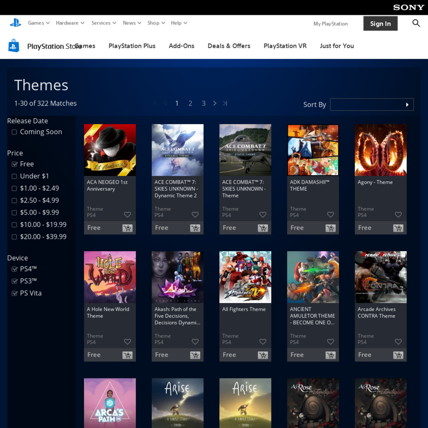
Task: Open the search magnifier icon
Action: pos(416,23)
